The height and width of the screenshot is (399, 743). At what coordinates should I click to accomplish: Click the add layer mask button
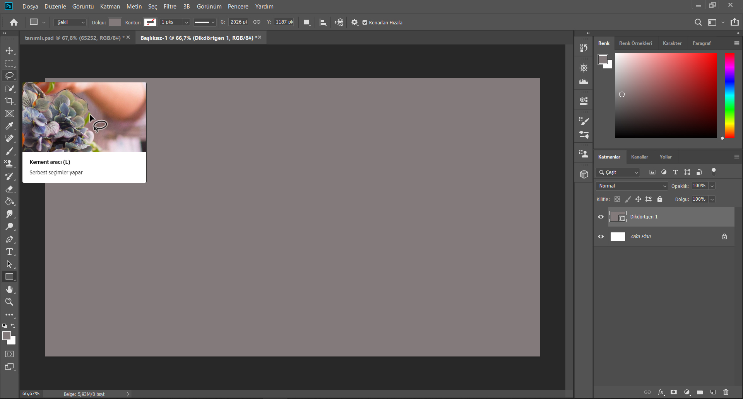[673, 392]
